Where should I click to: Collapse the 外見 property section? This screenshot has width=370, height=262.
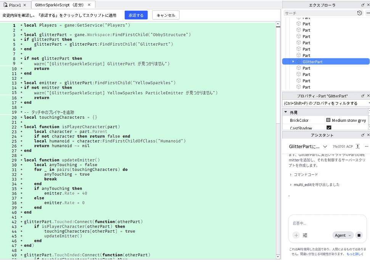coord(286,112)
